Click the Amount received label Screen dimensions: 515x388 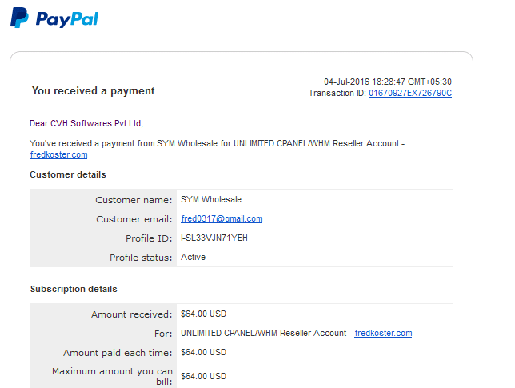coord(131,314)
